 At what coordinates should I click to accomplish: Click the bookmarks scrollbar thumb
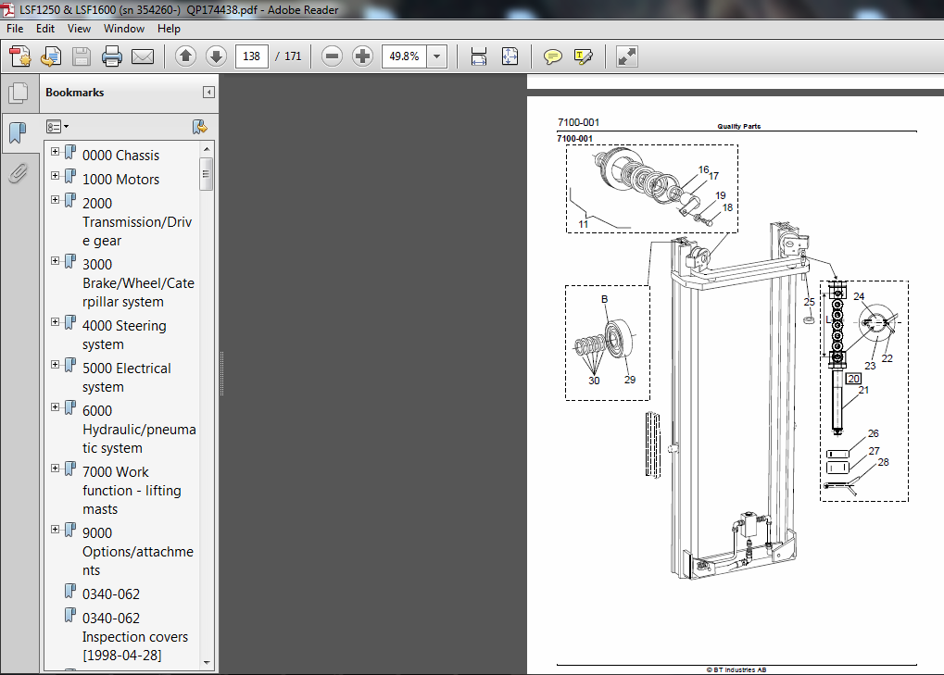[207, 174]
